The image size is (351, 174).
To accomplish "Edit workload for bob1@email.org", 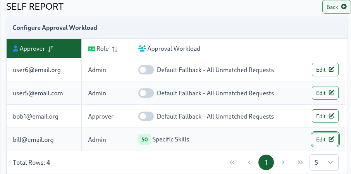I will 325,116.
